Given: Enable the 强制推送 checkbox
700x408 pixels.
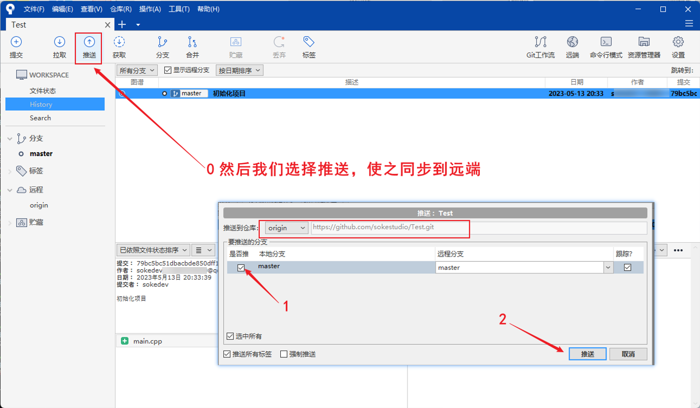Looking at the screenshot, I should (x=285, y=354).
